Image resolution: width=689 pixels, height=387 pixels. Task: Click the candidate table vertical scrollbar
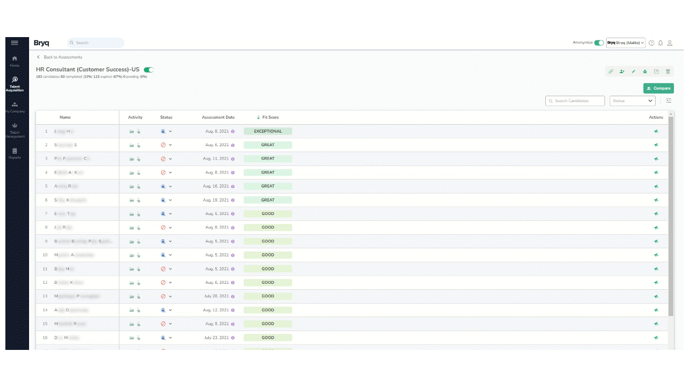(x=670, y=215)
